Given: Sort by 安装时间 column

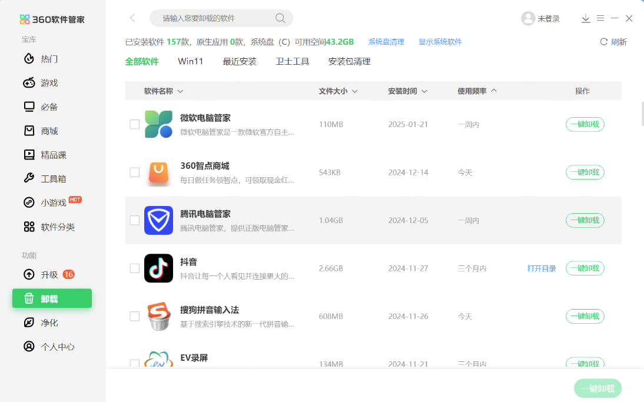Looking at the screenshot, I should [x=407, y=91].
